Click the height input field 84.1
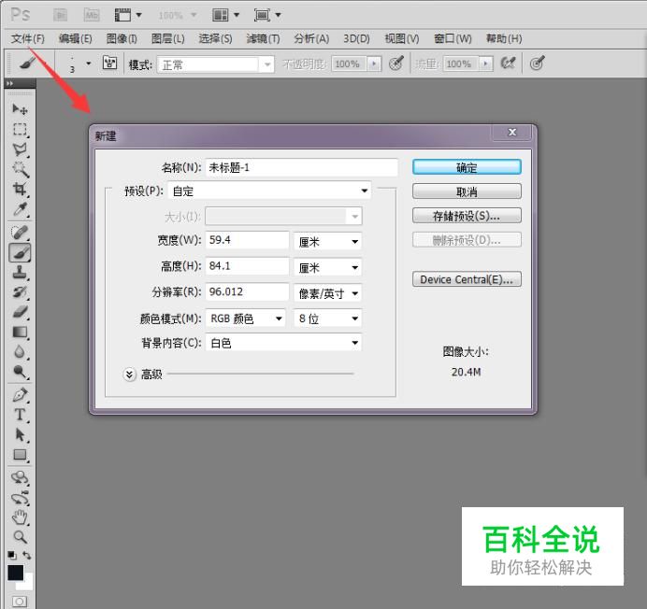 pos(247,266)
